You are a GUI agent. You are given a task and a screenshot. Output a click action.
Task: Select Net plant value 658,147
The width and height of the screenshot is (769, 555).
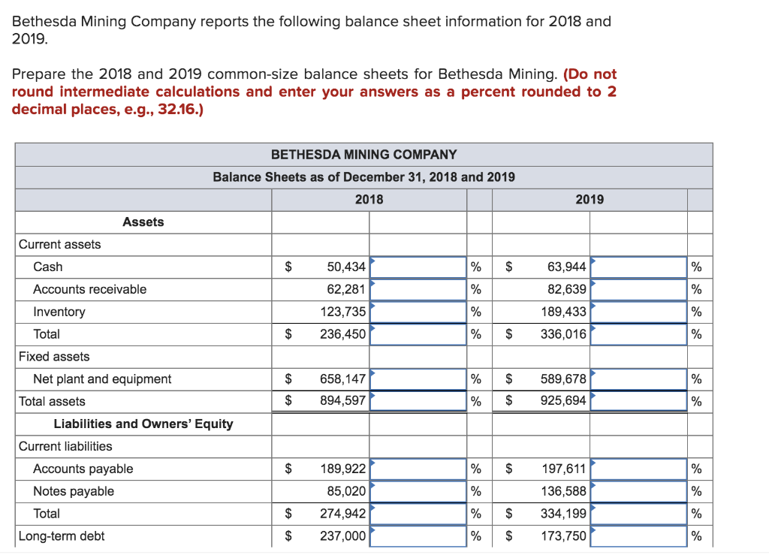click(343, 379)
